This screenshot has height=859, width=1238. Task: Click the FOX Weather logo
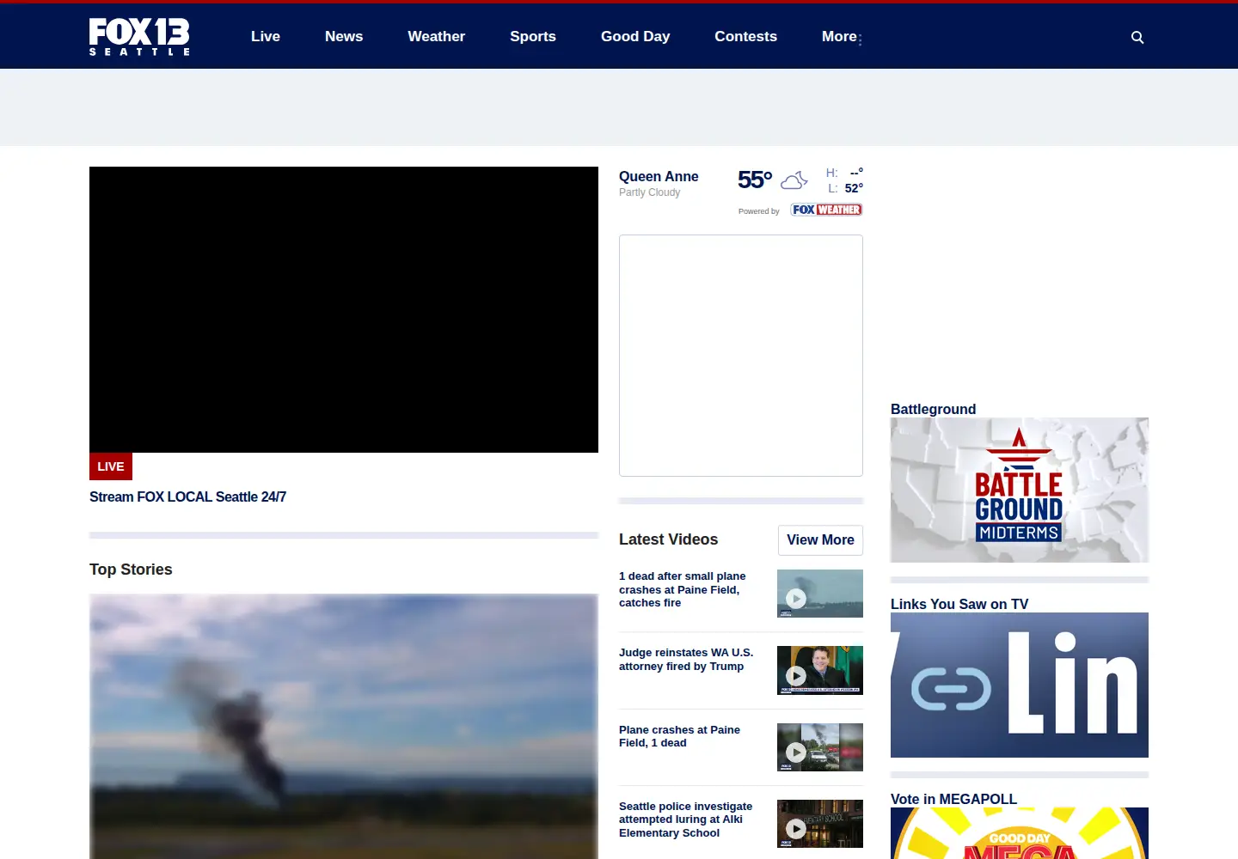pyautogui.click(x=826, y=210)
